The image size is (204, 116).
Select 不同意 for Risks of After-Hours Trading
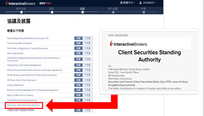tap(87, 95)
